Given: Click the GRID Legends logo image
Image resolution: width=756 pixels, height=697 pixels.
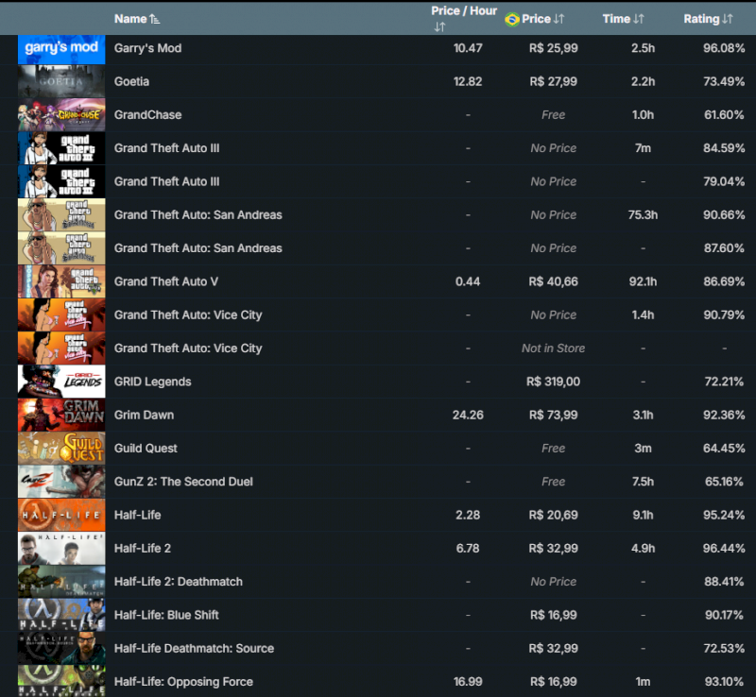Looking at the screenshot, I should tap(61, 382).
